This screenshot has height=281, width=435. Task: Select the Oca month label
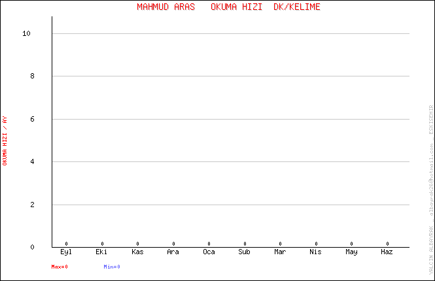[209, 252]
